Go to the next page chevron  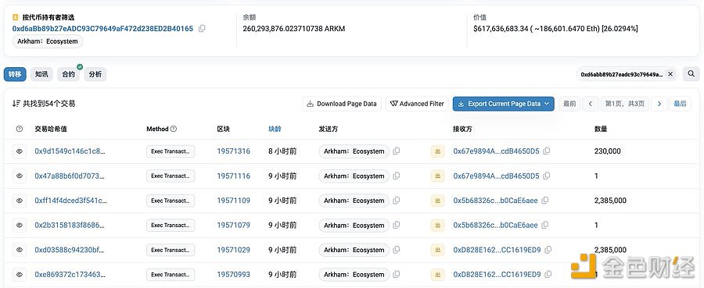(659, 104)
